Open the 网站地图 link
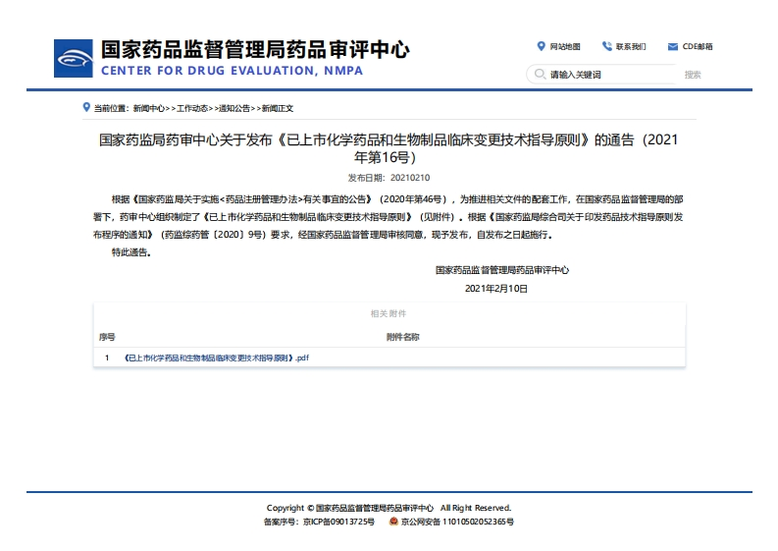Viewport: 778px width, 551px height. click(565, 47)
